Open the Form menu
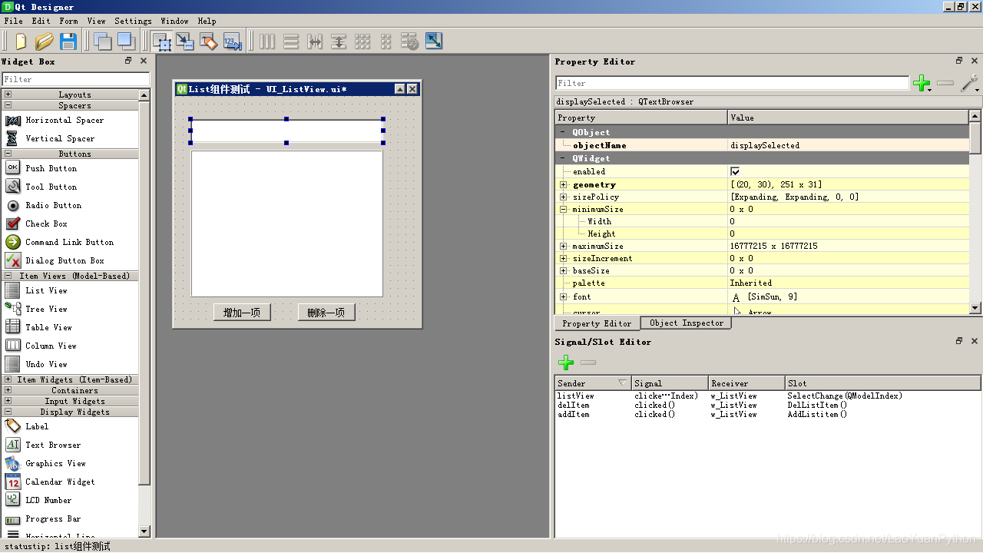This screenshot has height=553, width=983. [x=68, y=21]
